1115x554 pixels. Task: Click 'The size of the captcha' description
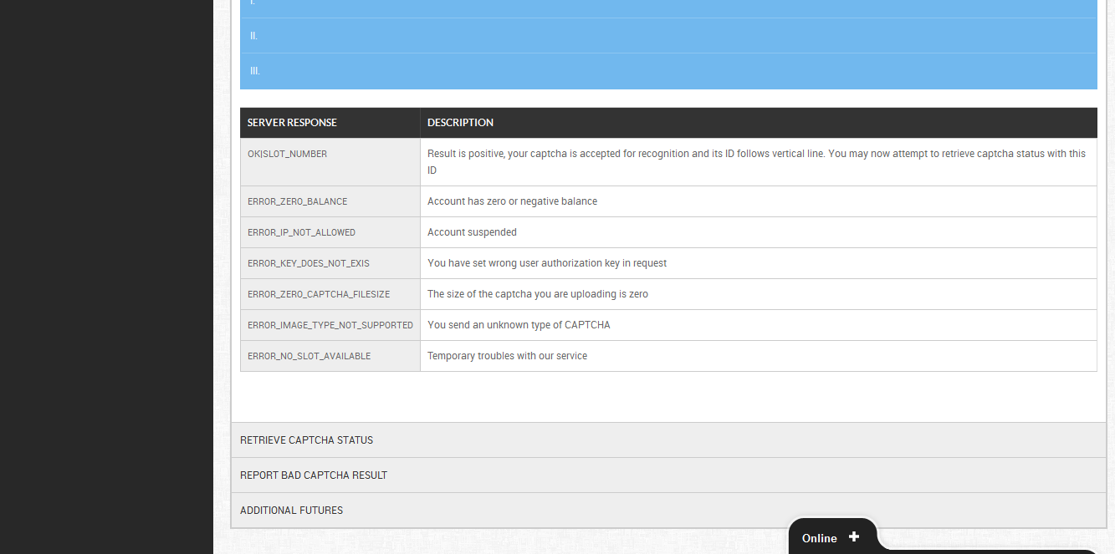click(538, 294)
